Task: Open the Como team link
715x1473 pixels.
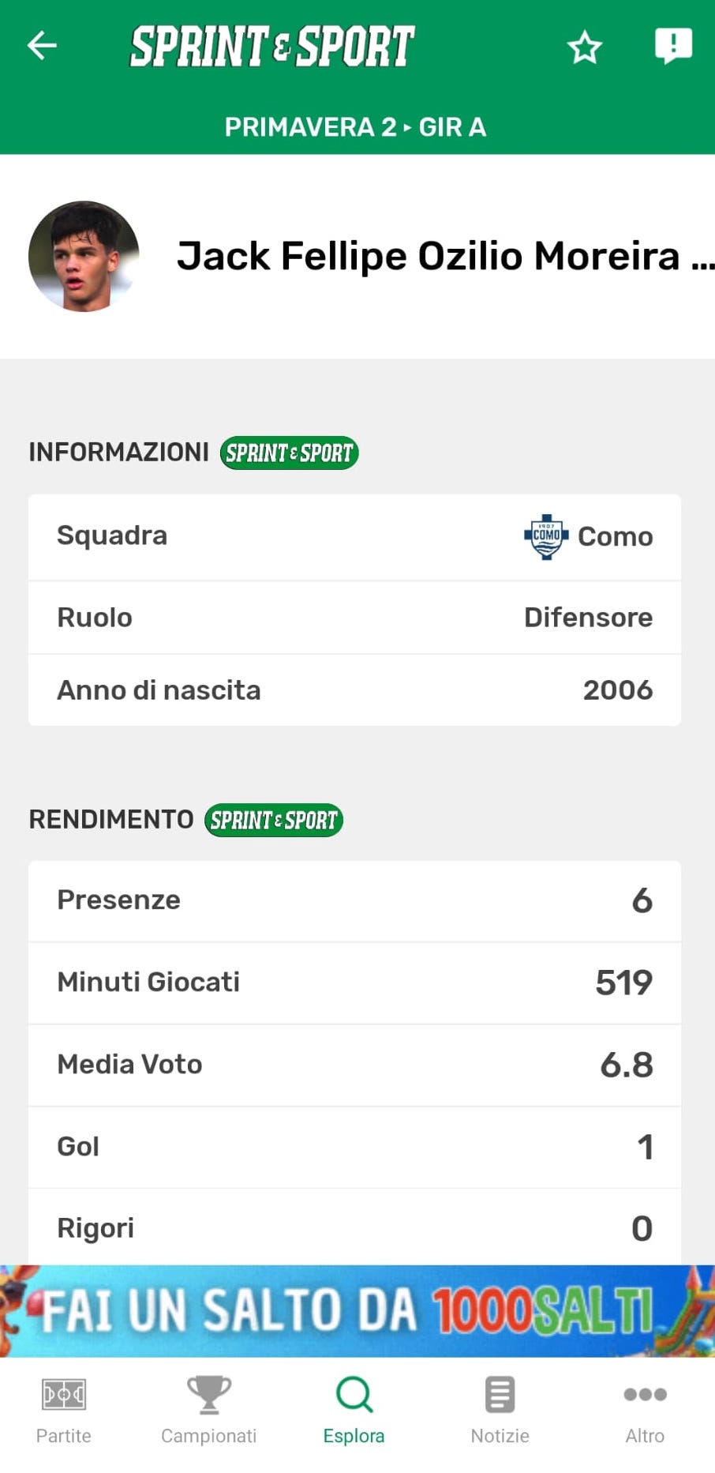Action: tap(615, 537)
